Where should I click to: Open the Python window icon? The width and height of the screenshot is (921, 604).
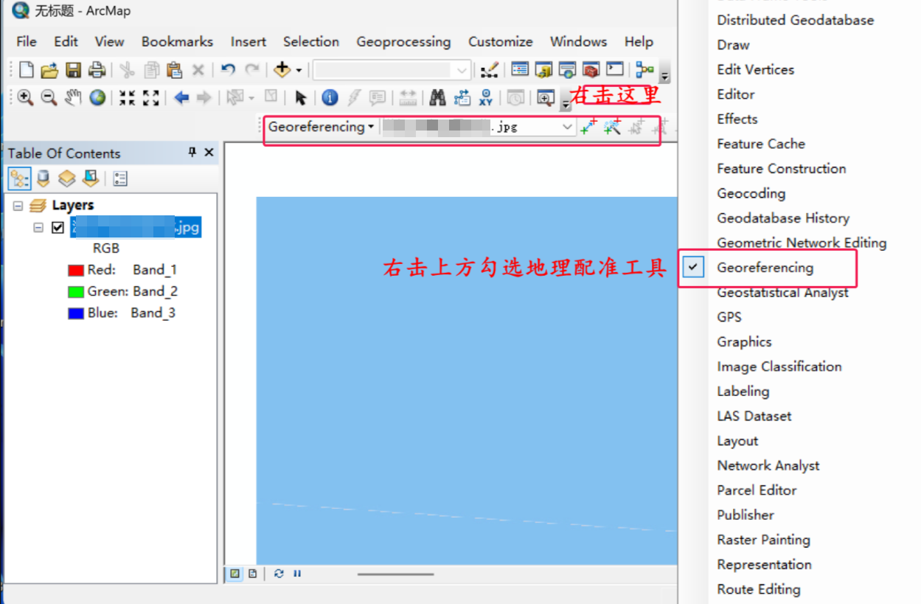615,70
